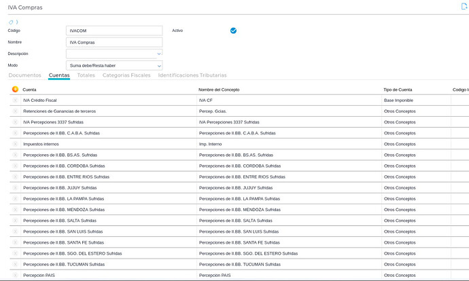Remove the Impuestos internos row
Image resolution: width=469 pixels, height=281 pixels.
point(15,144)
